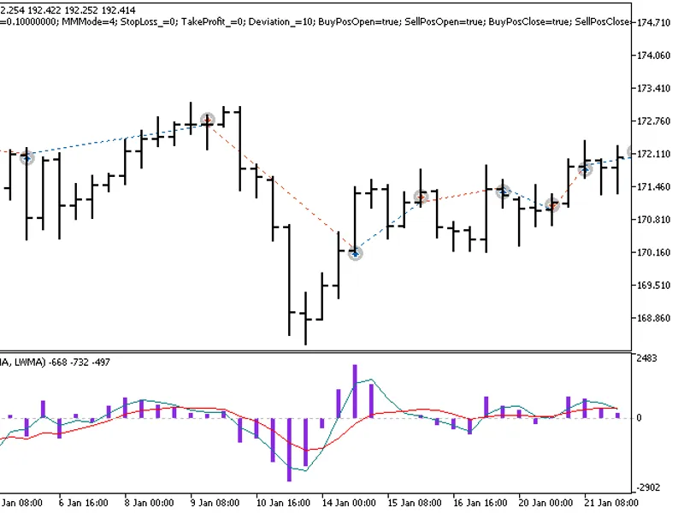Click the 170.160 price scale label
Image resolution: width=684 pixels, height=513 pixels.
click(x=653, y=252)
